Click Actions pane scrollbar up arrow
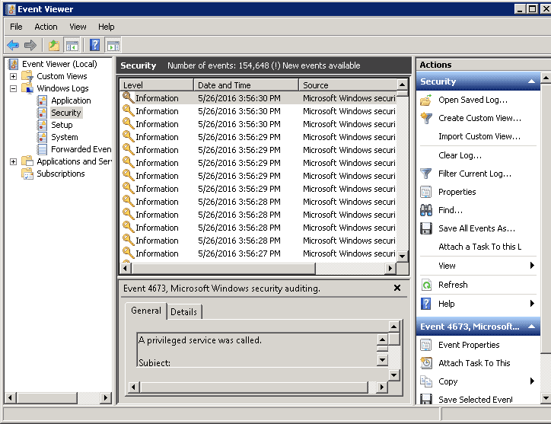This screenshot has width=551, height=424. 546,78
